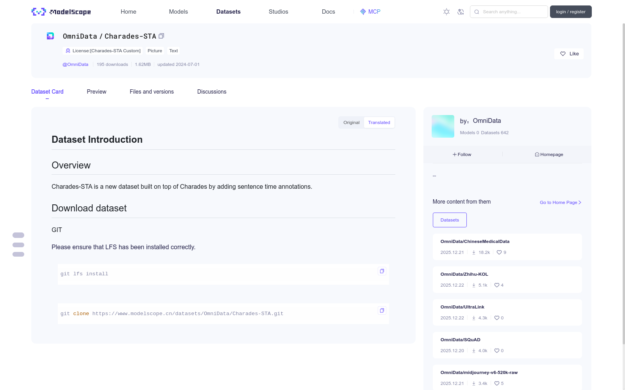Click the Picture tag
The image size is (625, 390).
click(155, 51)
